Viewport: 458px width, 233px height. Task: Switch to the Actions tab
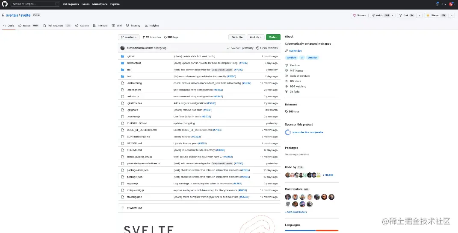[82, 26]
